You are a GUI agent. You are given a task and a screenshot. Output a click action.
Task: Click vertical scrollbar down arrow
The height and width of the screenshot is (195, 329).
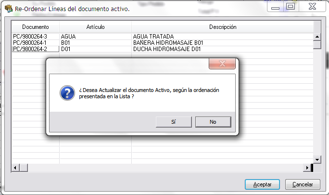[x=317, y=160]
